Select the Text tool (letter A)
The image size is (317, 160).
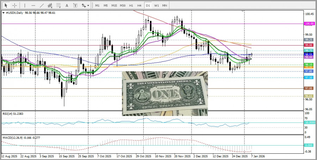pos(67,6)
